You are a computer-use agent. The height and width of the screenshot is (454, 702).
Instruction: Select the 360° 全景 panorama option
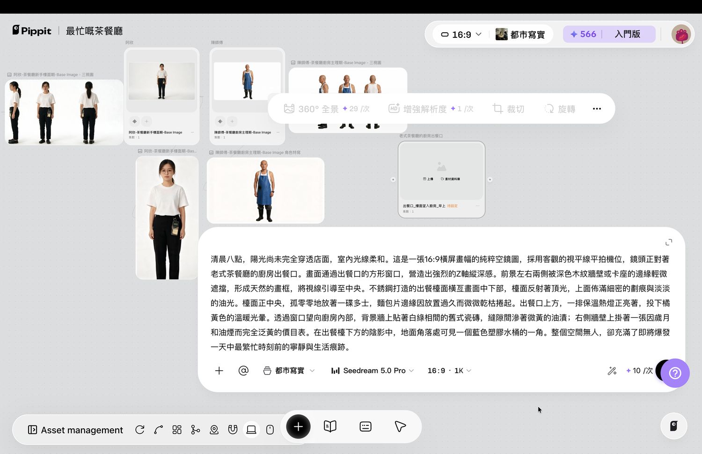(327, 109)
